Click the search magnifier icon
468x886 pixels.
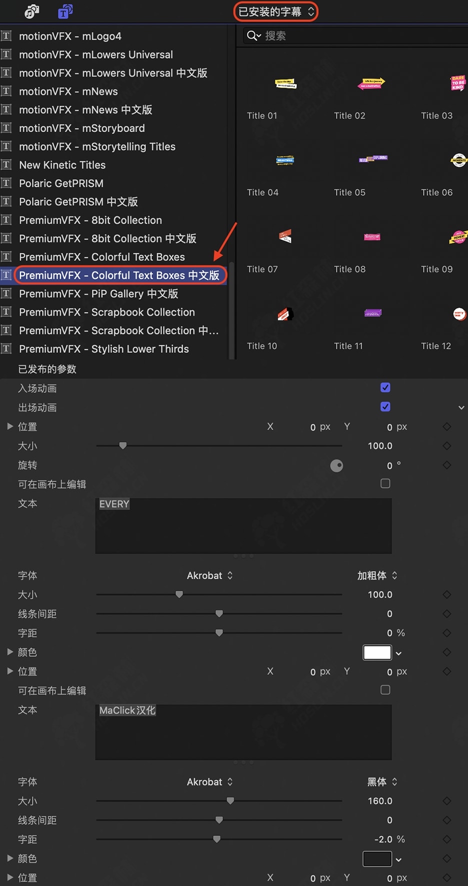pos(253,36)
